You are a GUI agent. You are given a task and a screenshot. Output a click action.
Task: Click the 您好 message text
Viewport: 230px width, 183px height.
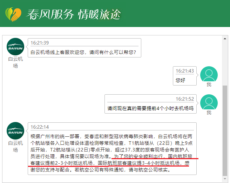(x=181, y=80)
